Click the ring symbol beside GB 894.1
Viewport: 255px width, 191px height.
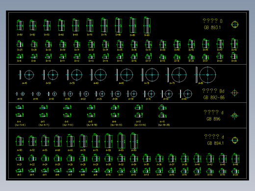coord(235,140)
